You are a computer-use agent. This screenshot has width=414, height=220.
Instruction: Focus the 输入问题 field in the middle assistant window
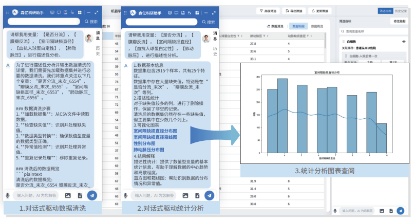click(154, 195)
